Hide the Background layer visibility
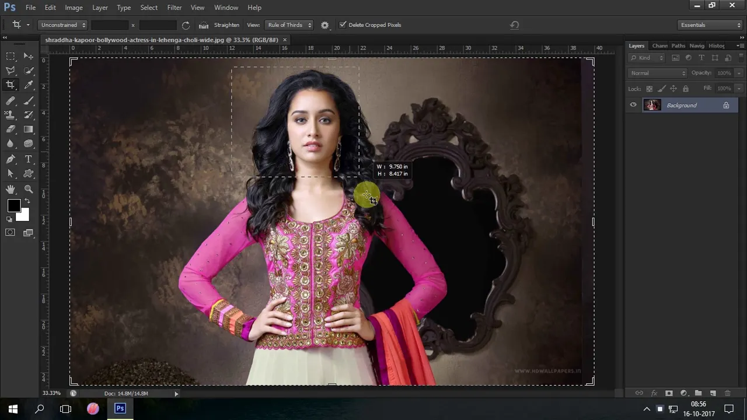The width and height of the screenshot is (747, 420). coord(633,105)
